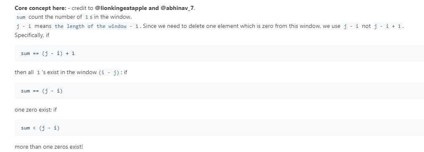
Task: Click the 'then all' text before the code
Action: [x=24, y=72]
